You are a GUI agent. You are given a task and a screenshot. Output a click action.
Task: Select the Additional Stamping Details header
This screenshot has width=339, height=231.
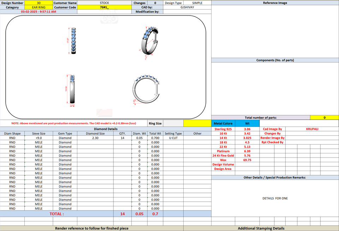point(261,228)
